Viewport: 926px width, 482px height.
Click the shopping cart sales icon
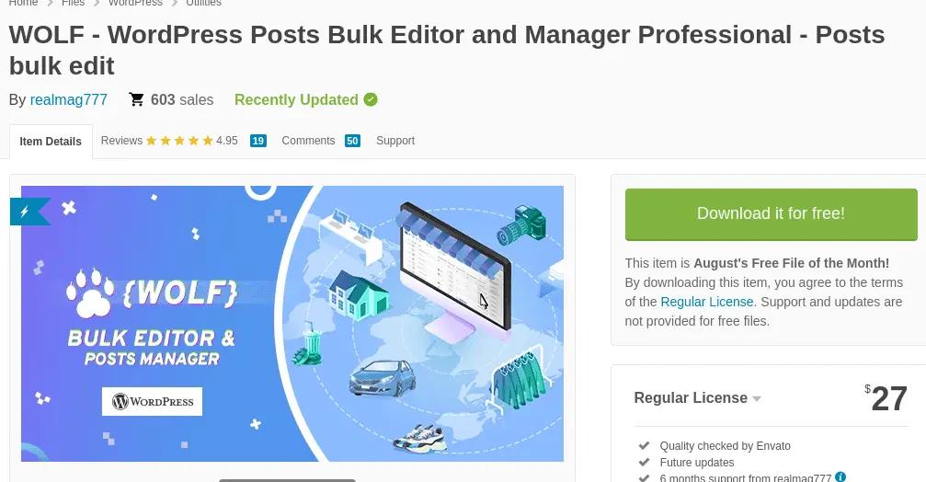tap(136, 99)
